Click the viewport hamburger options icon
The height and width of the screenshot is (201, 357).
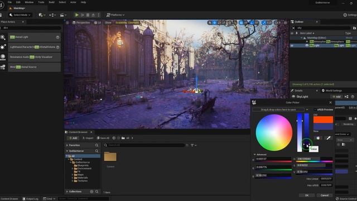(67, 22)
